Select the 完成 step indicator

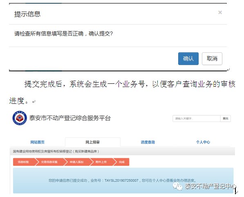(x=122, y=162)
